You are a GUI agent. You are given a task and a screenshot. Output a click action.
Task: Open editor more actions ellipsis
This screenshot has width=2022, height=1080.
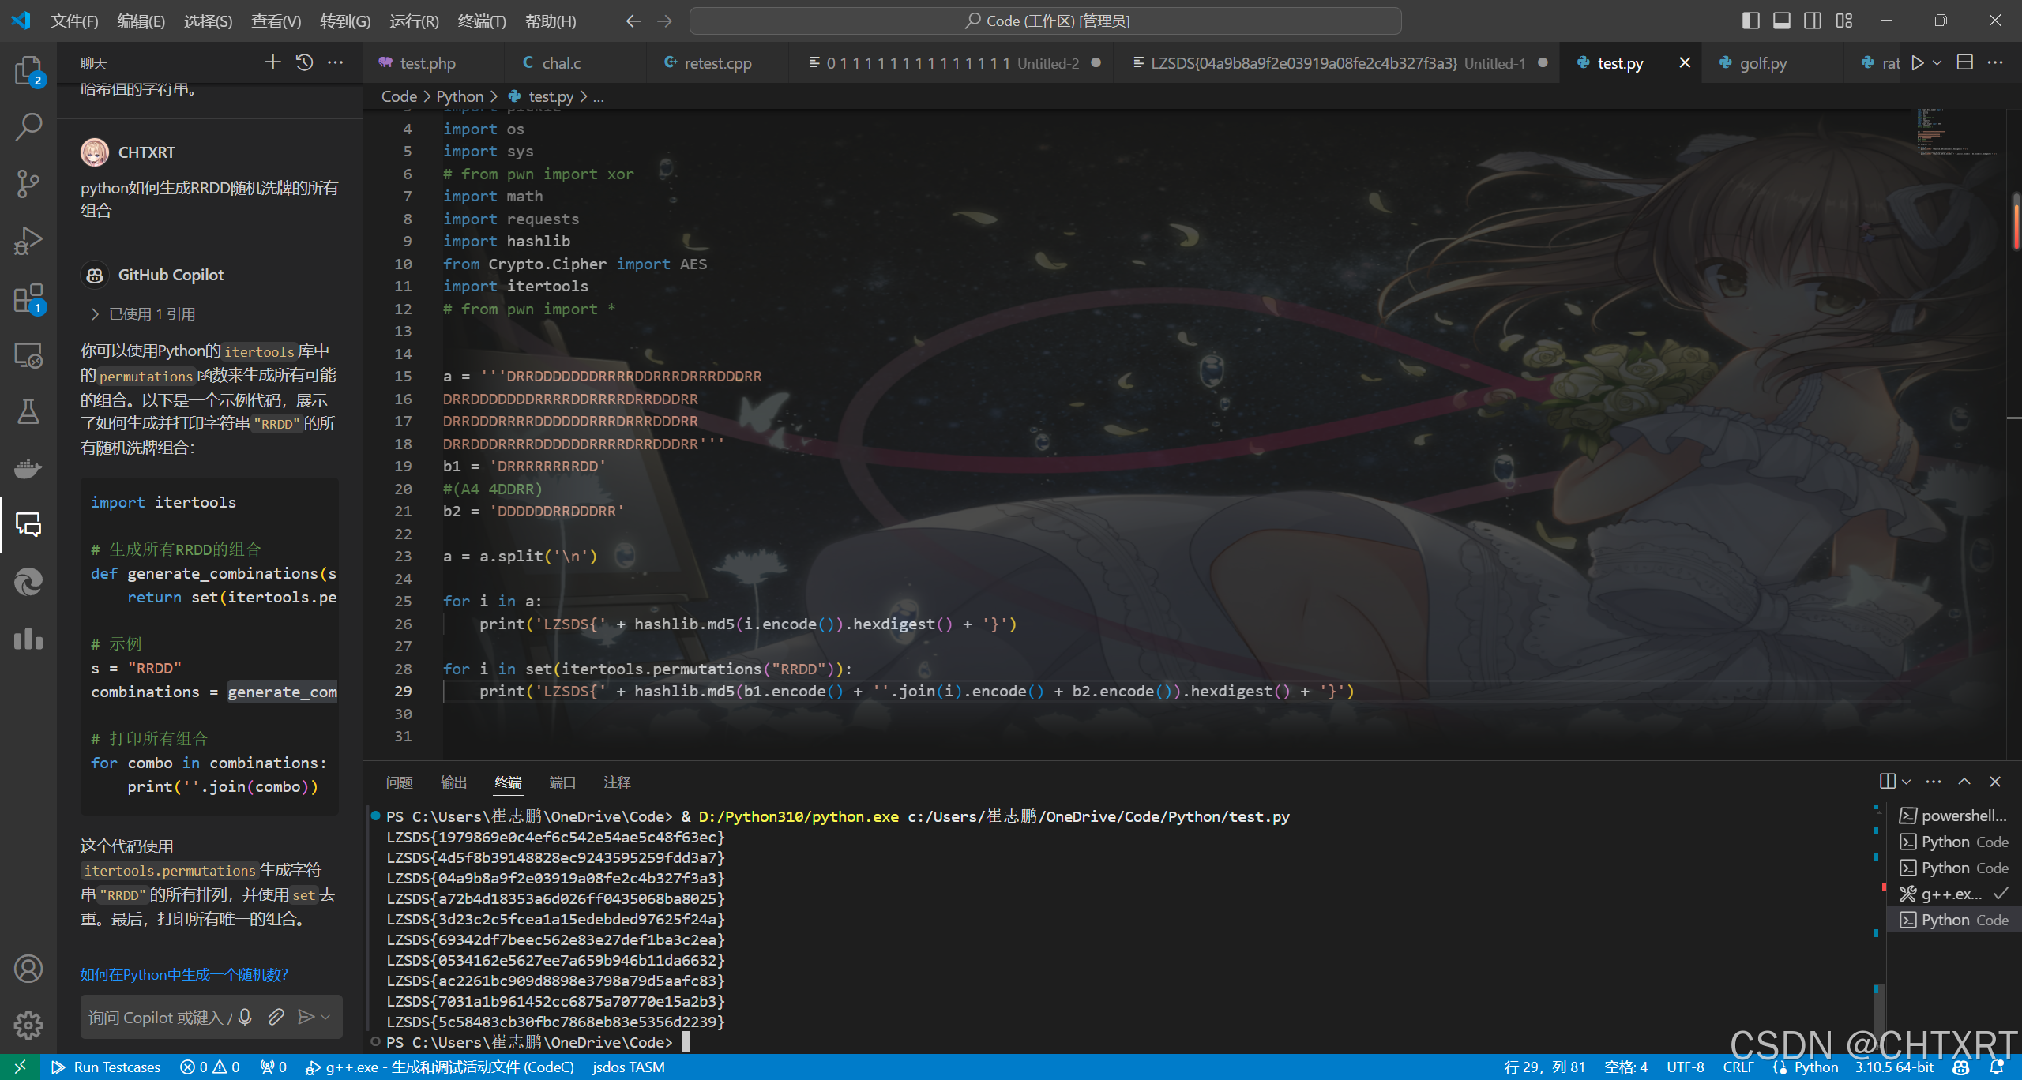point(1996,62)
